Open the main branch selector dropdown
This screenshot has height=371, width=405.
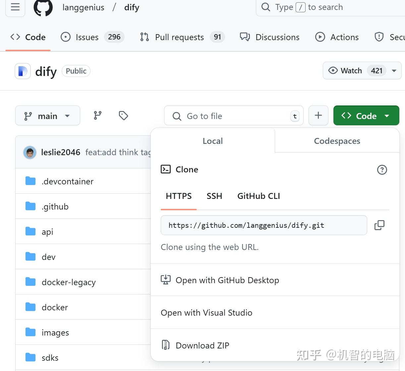[48, 116]
